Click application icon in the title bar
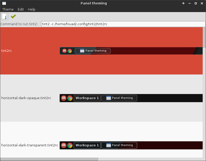206x161 pixels. coord(4,3)
